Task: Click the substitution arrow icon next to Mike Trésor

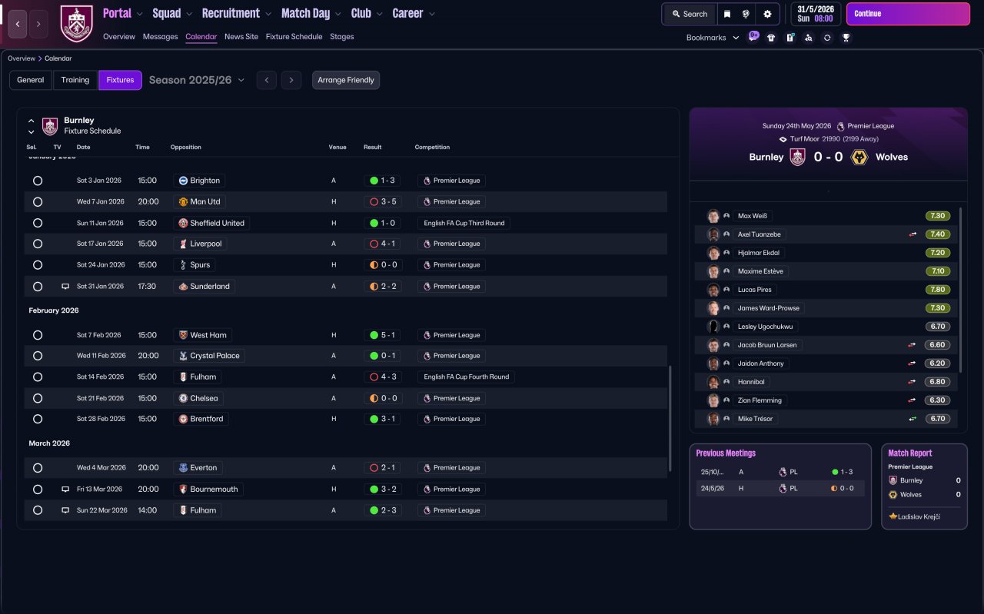Action: 913,419
